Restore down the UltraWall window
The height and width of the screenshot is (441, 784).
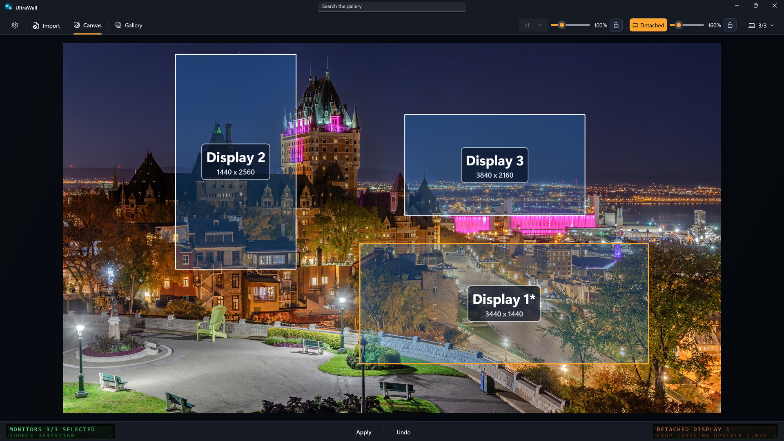pos(756,6)
